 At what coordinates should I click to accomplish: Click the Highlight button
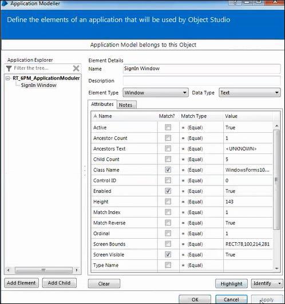(x=231, y=283)
